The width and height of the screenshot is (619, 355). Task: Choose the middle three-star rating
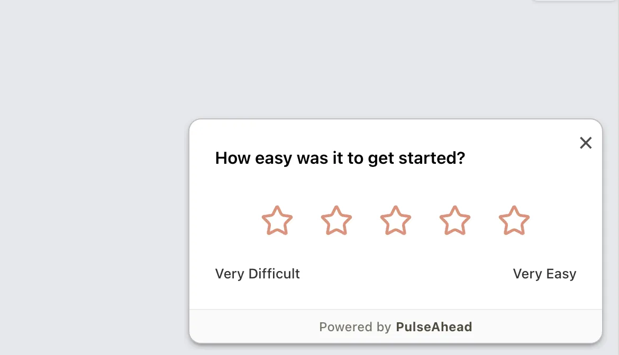[396, 221]
